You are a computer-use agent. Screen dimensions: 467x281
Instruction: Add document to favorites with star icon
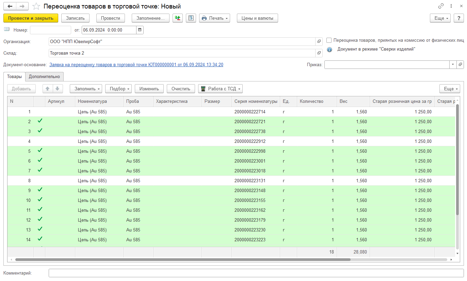pyautogui.click(x=36, y=6)
